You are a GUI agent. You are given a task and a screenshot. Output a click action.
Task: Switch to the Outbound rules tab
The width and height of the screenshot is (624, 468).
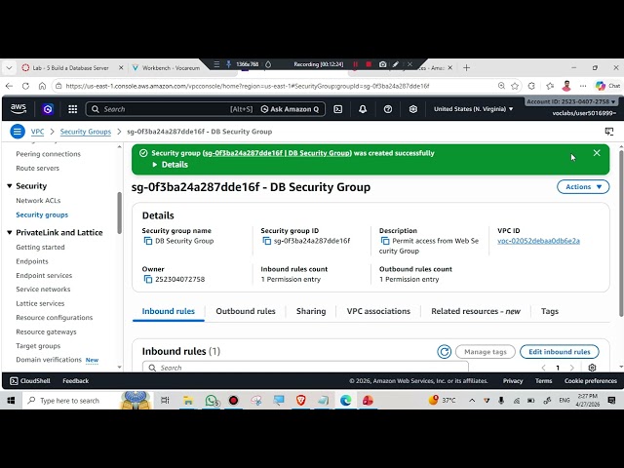point(246,311)
